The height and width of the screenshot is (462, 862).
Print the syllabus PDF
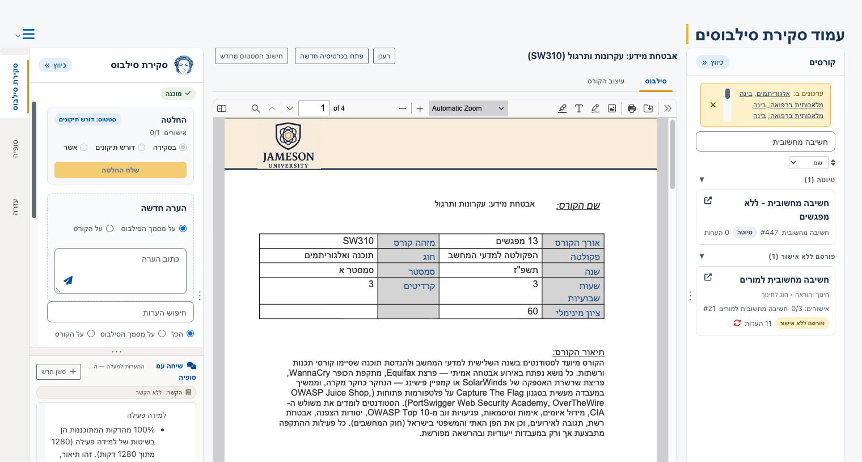[x=632, y=108]
